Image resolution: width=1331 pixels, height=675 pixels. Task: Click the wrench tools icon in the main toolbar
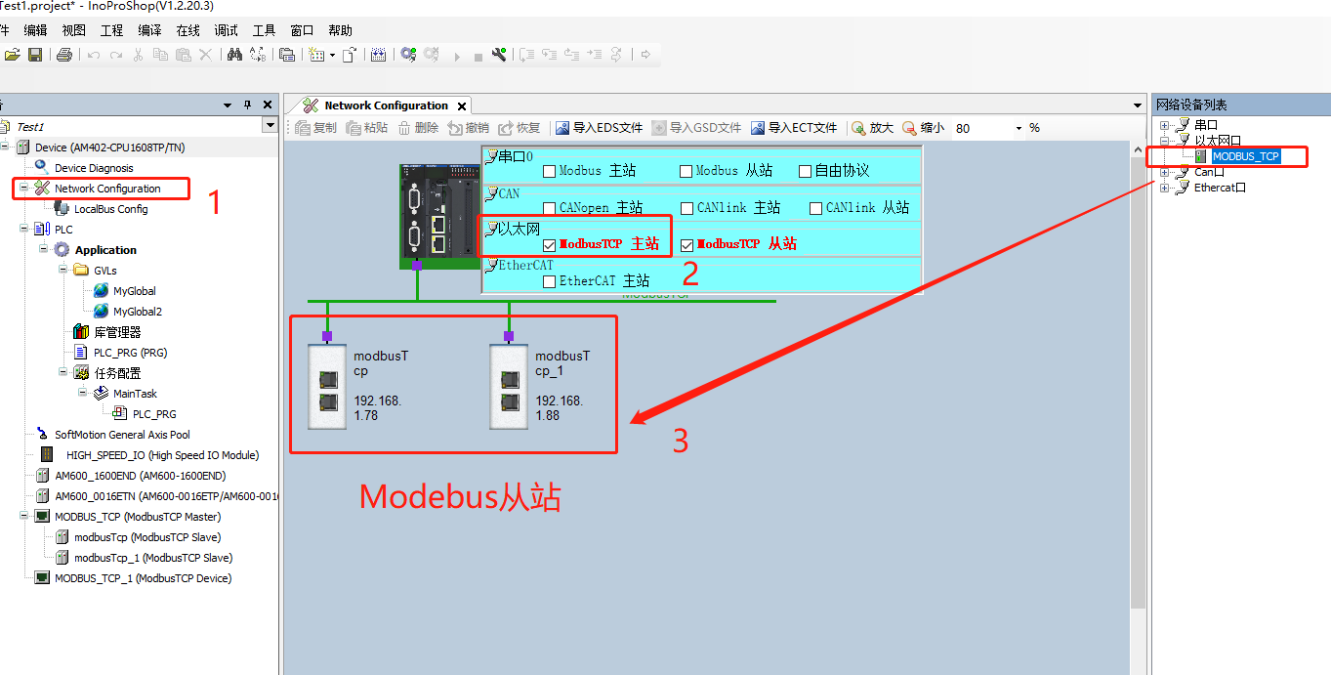point(499,55)
